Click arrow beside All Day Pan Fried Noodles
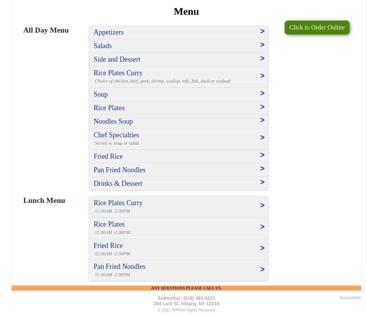Viewport: 367px width, 315px height. tap(262, 169)
